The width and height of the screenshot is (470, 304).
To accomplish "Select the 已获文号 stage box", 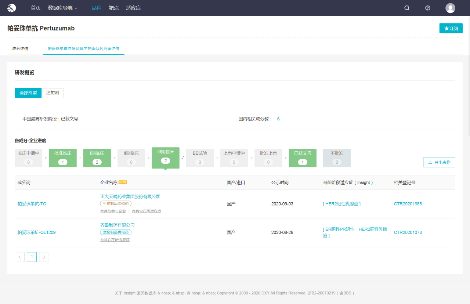I will (x=303, y=158).
